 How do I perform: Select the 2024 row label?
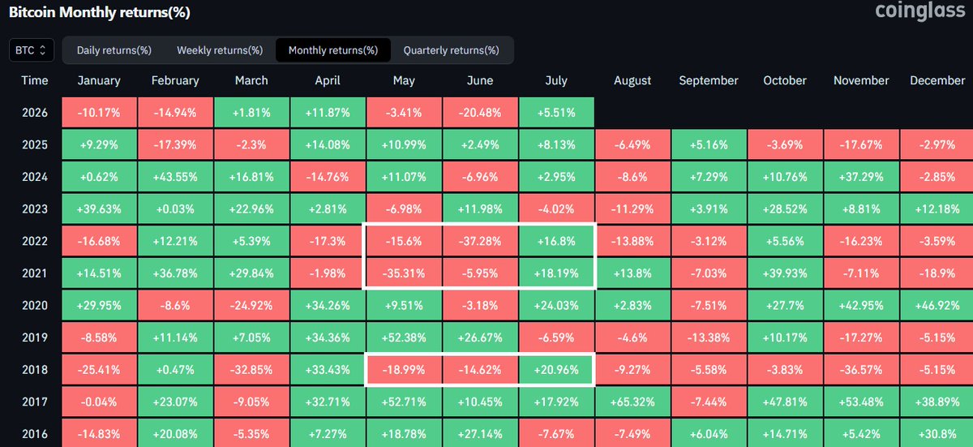click(x=35, y=177)
